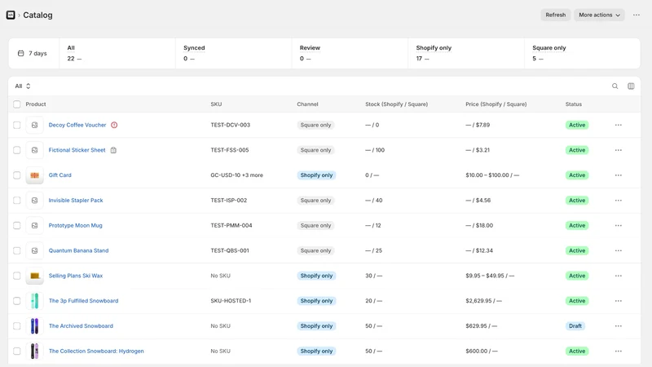The height and width of the screenshot is (367, 652).
Task: Click the calendar icon for the 7 days range
Action: [21, 53]
